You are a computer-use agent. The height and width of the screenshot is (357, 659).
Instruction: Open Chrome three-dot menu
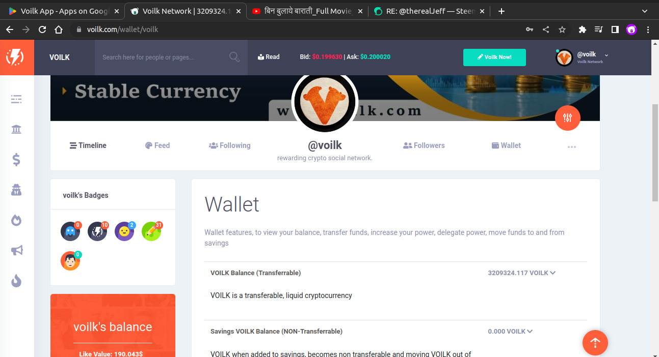pyautogui.click(x=648, y=29)
